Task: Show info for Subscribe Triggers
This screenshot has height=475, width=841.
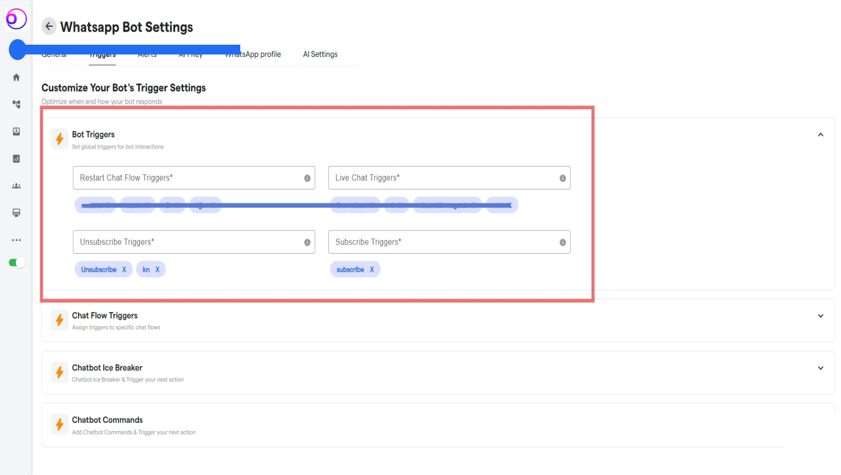Action: 563,243
